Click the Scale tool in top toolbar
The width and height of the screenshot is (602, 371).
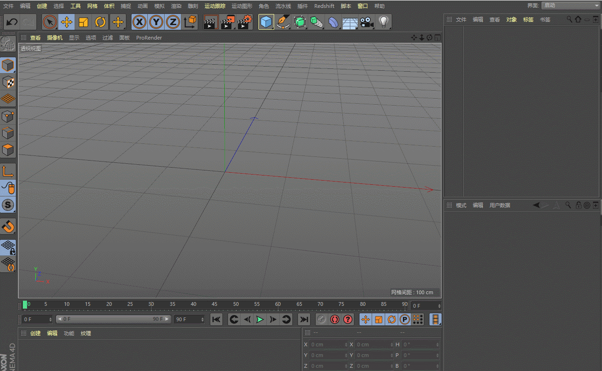tap(83, 22)
